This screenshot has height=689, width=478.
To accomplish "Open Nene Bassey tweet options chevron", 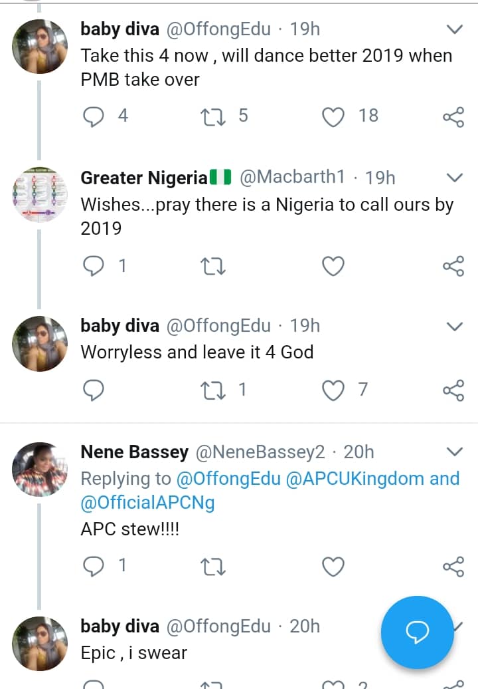I will [x=455, y=452].
